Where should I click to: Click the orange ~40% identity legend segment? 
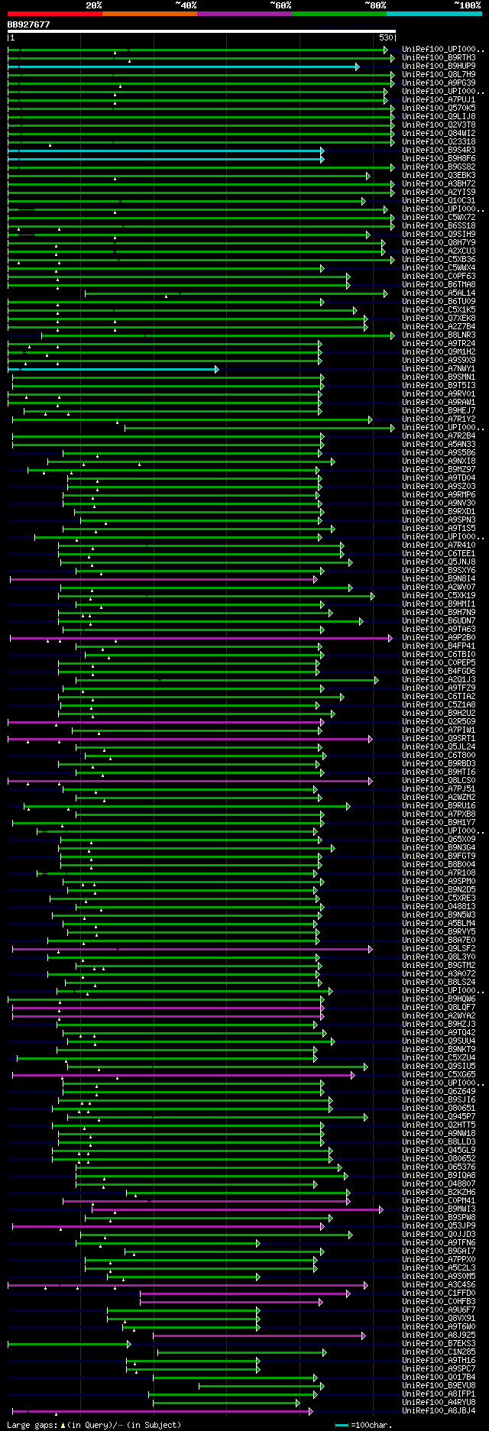tap(150, 14)
